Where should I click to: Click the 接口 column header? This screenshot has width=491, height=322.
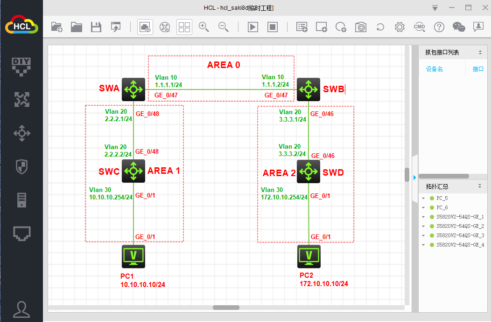(x=478, y=69)
